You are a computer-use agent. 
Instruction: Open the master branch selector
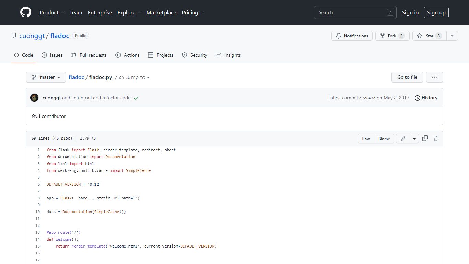click(x=46, y=77)
